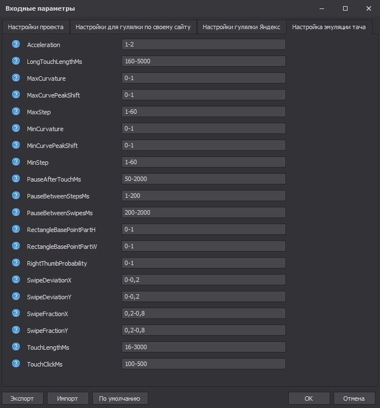Click the RightThumbProbability label text

pyautogui.click(x=57, y=263)
